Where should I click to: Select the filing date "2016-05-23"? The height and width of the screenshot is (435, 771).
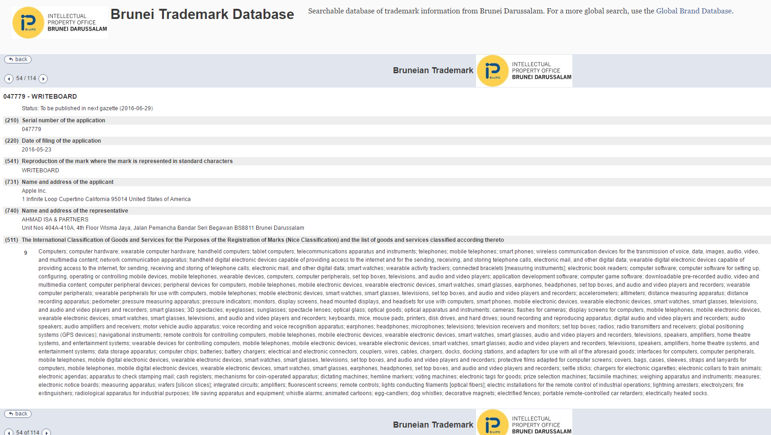37,150
